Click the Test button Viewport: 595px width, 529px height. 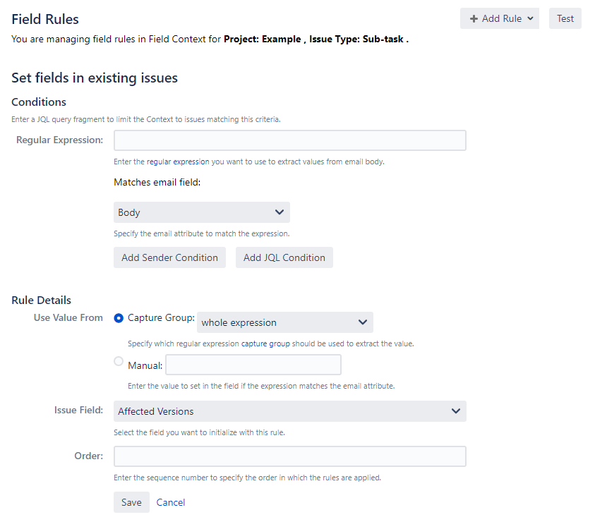565,18
